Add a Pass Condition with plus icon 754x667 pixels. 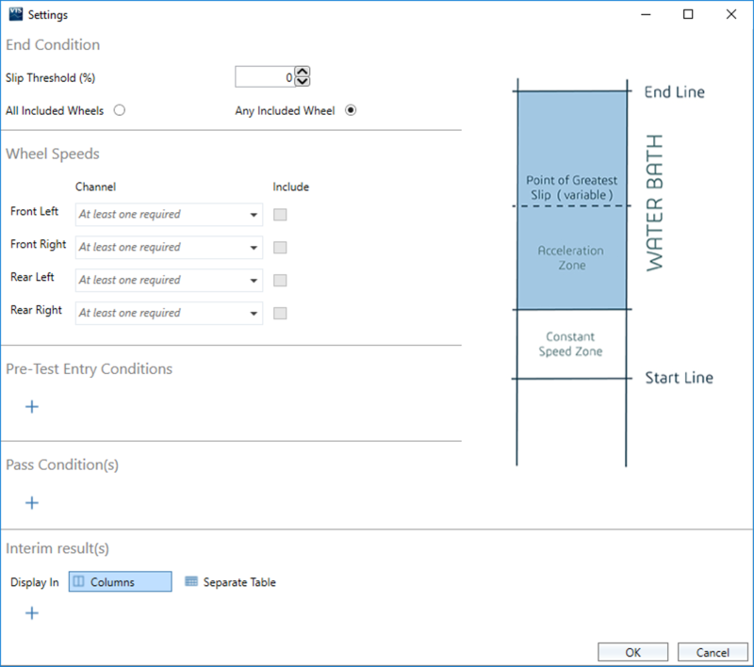coord(31,503)
